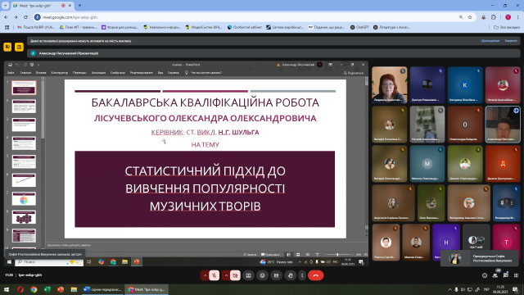Click Докладніше link in notification banner
The image size is (524, 295).
490,41
